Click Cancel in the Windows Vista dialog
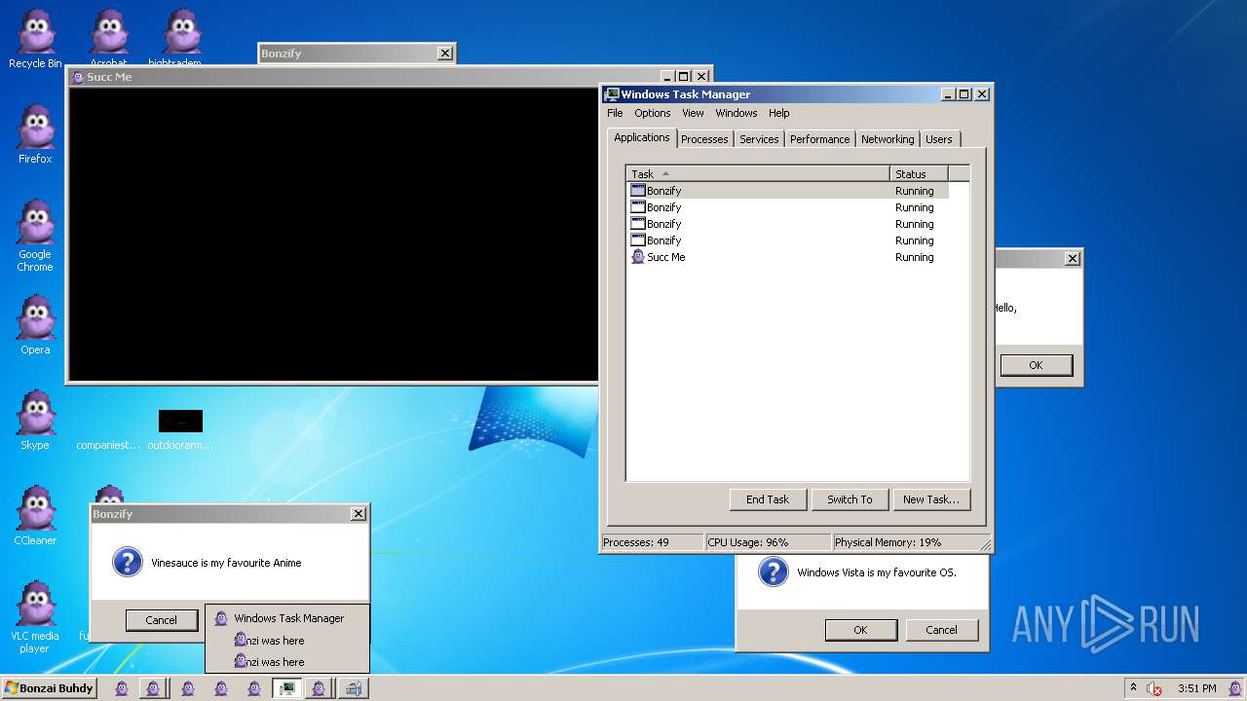The height and width of the screenshot is (701, 1247). click(941, 630)
